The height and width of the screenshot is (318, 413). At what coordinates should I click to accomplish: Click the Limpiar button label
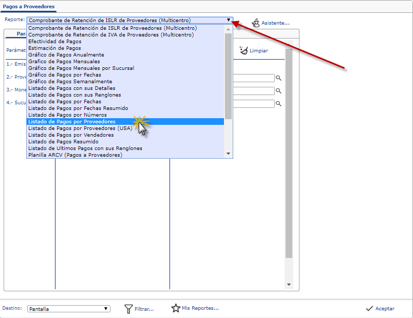259,50
